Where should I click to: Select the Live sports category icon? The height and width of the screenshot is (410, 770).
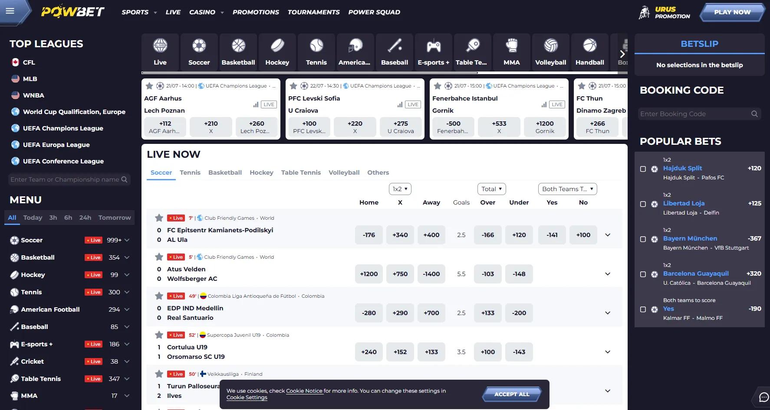click(160, 46)
